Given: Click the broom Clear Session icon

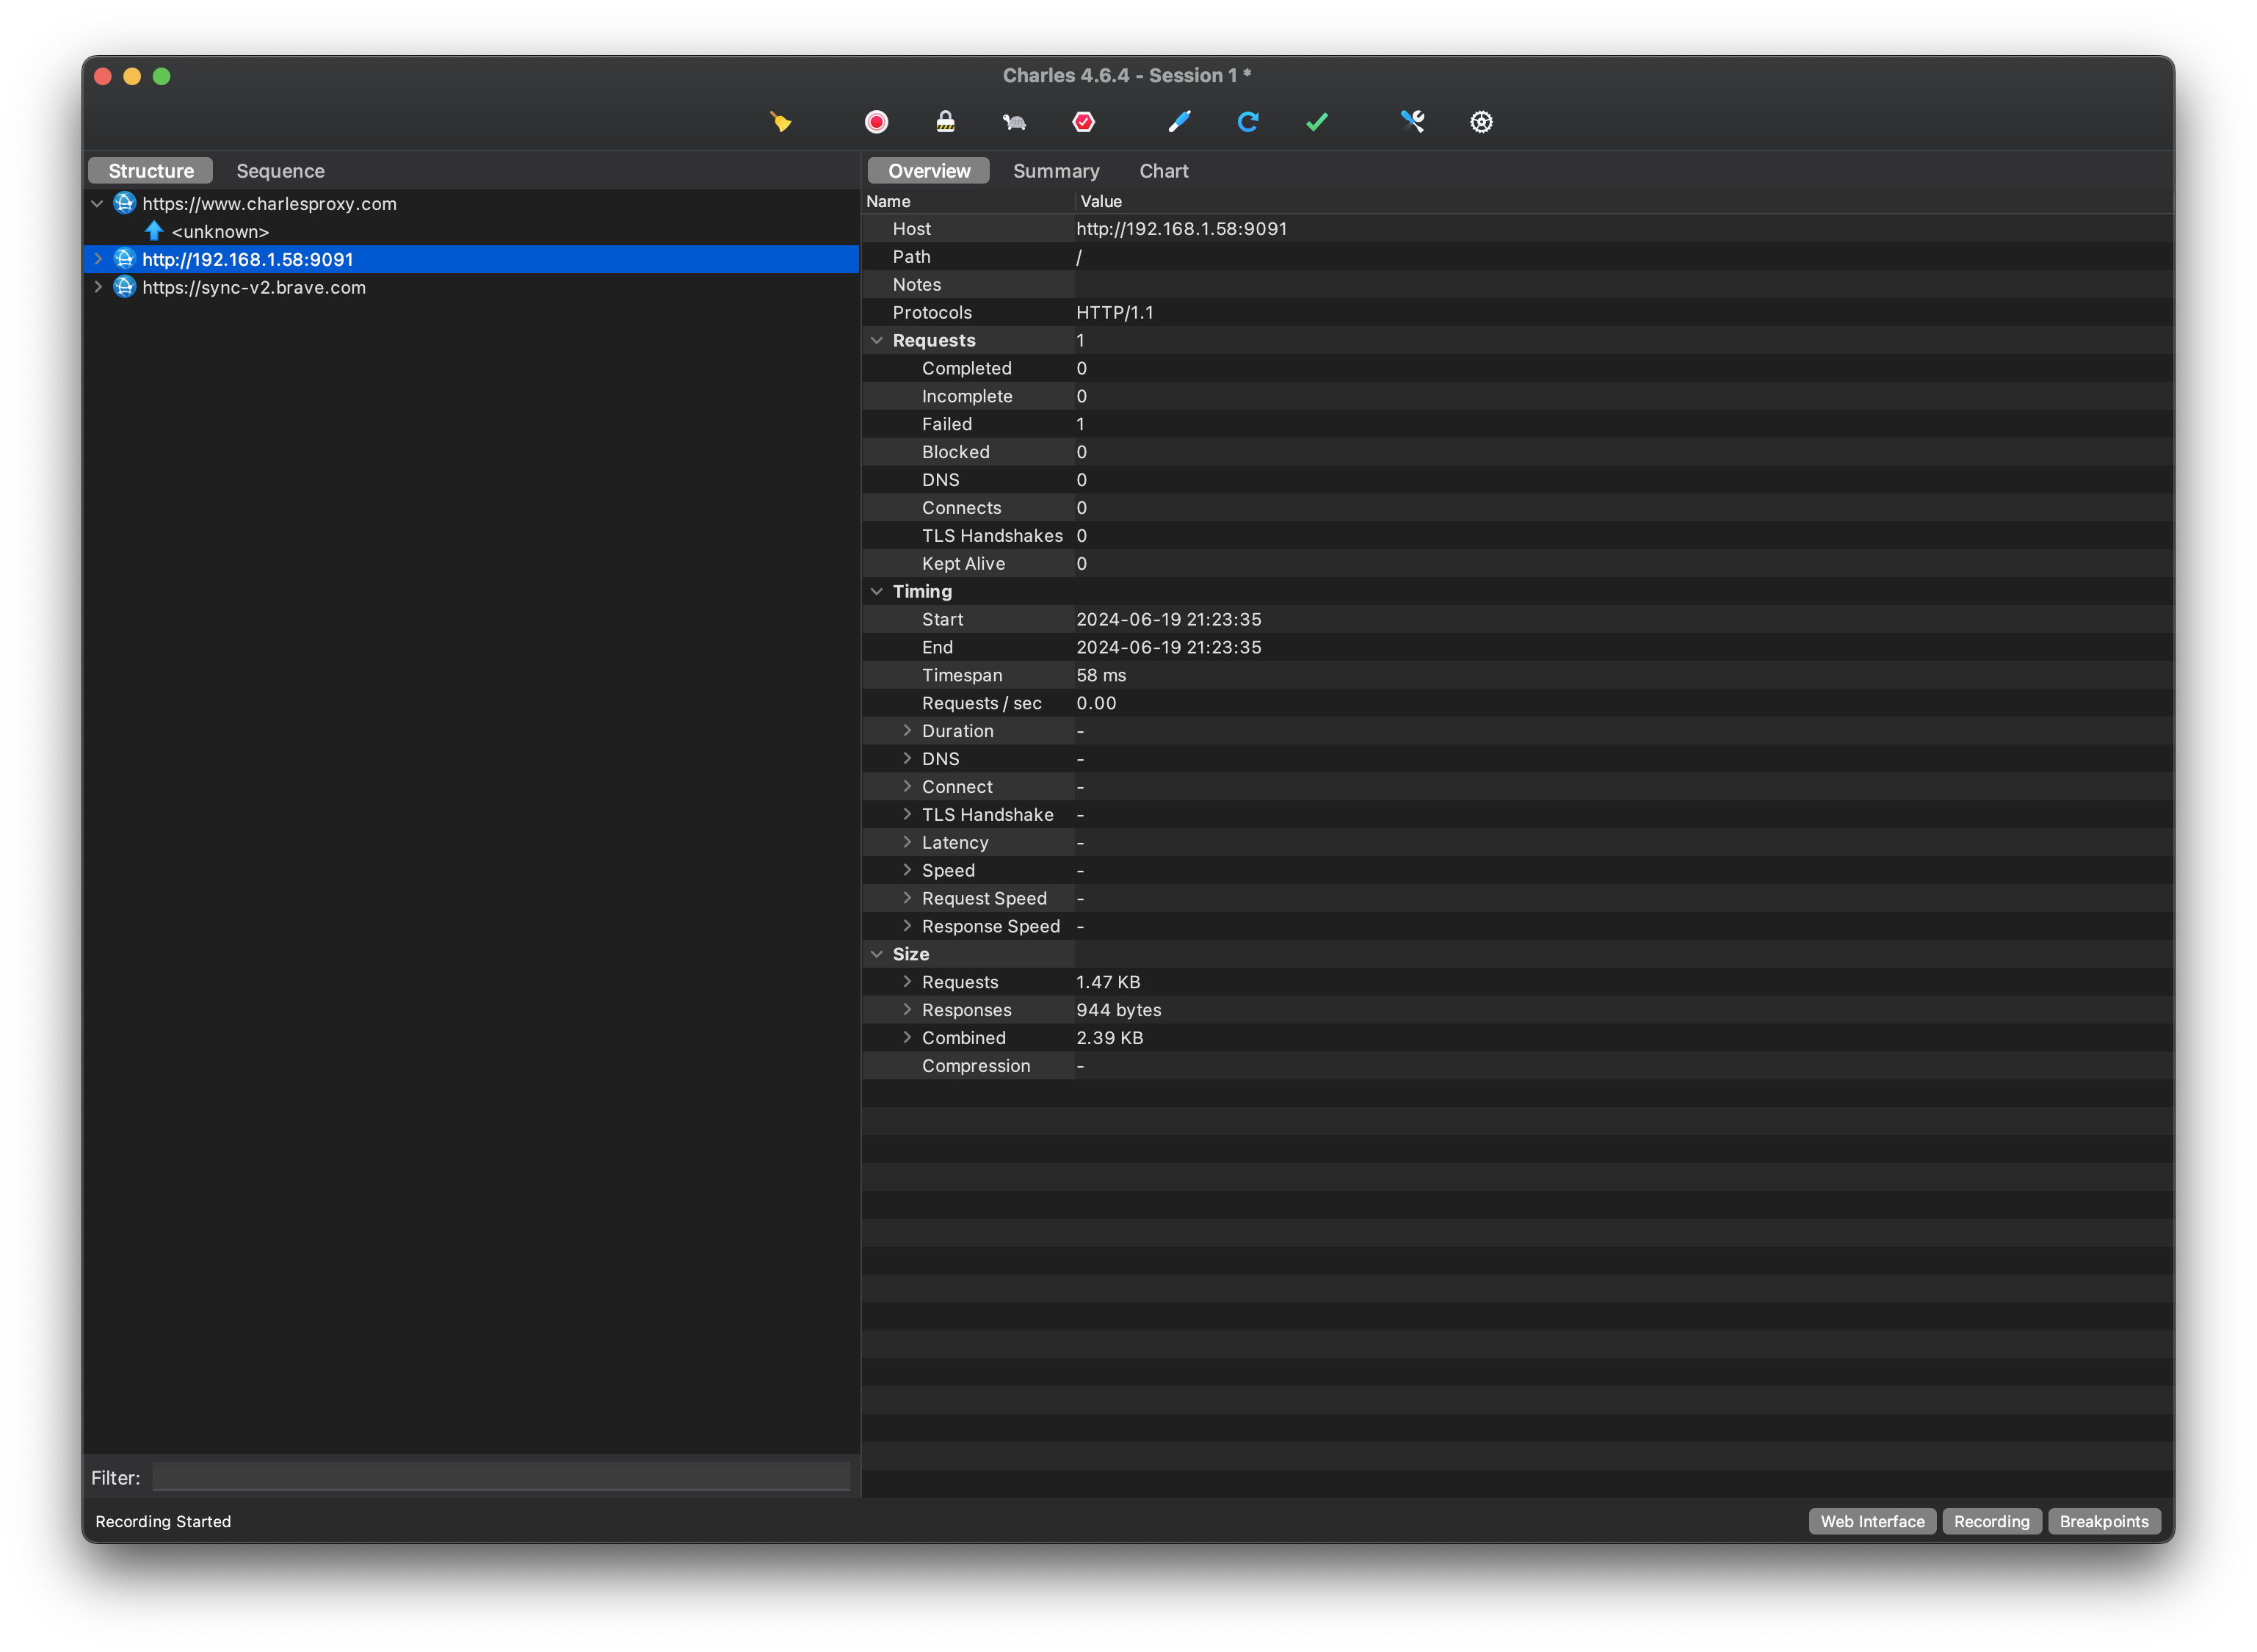Looking at the screenshot, I should coord(780,122).
